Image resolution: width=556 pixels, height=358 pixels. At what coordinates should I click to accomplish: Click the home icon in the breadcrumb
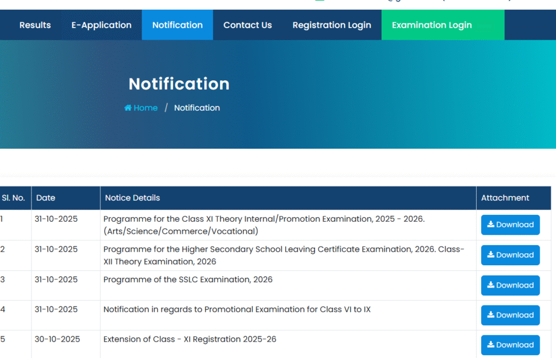point(128,108)
